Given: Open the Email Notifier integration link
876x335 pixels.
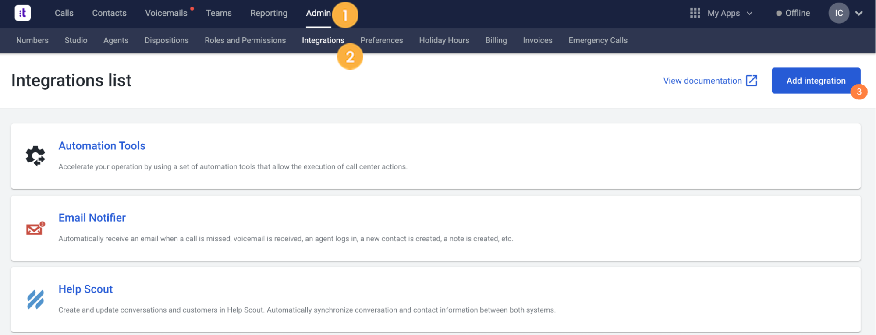Looking at the screenshot, I should coord(92,218).
